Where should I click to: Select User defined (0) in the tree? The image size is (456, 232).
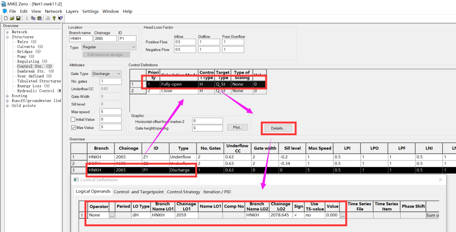click(x=34, y=76)
